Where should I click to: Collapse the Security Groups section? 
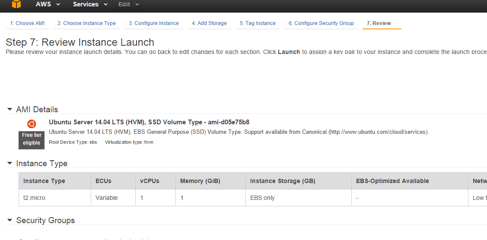click(10, 221)
